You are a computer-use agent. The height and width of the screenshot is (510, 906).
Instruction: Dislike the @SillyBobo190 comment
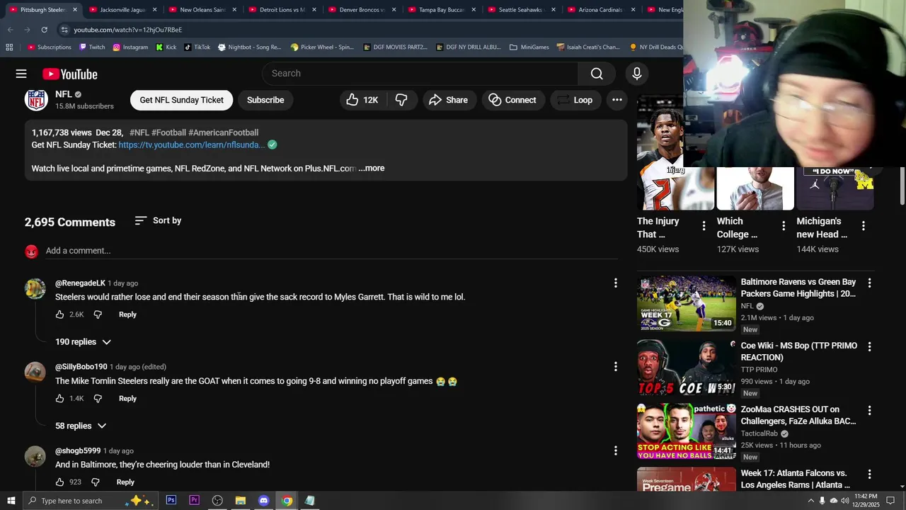point(98,399)
